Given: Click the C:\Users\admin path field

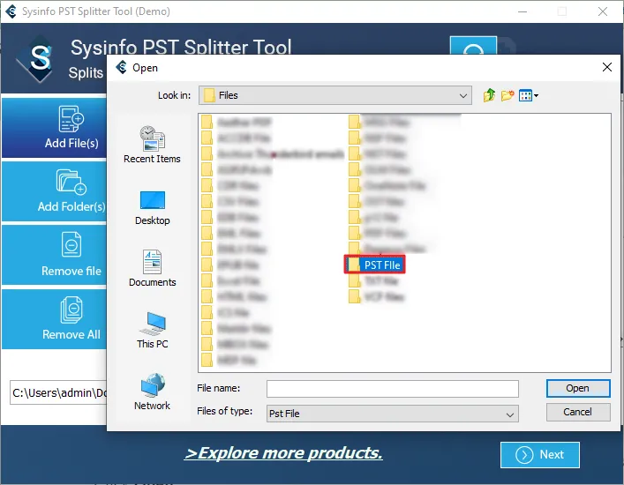Looking at the screenshot, I should (58, 392).
